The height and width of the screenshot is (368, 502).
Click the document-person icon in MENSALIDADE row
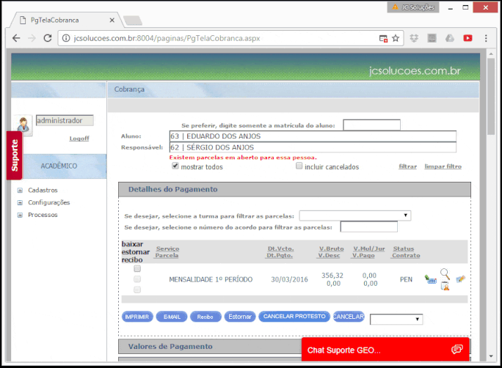445,286
